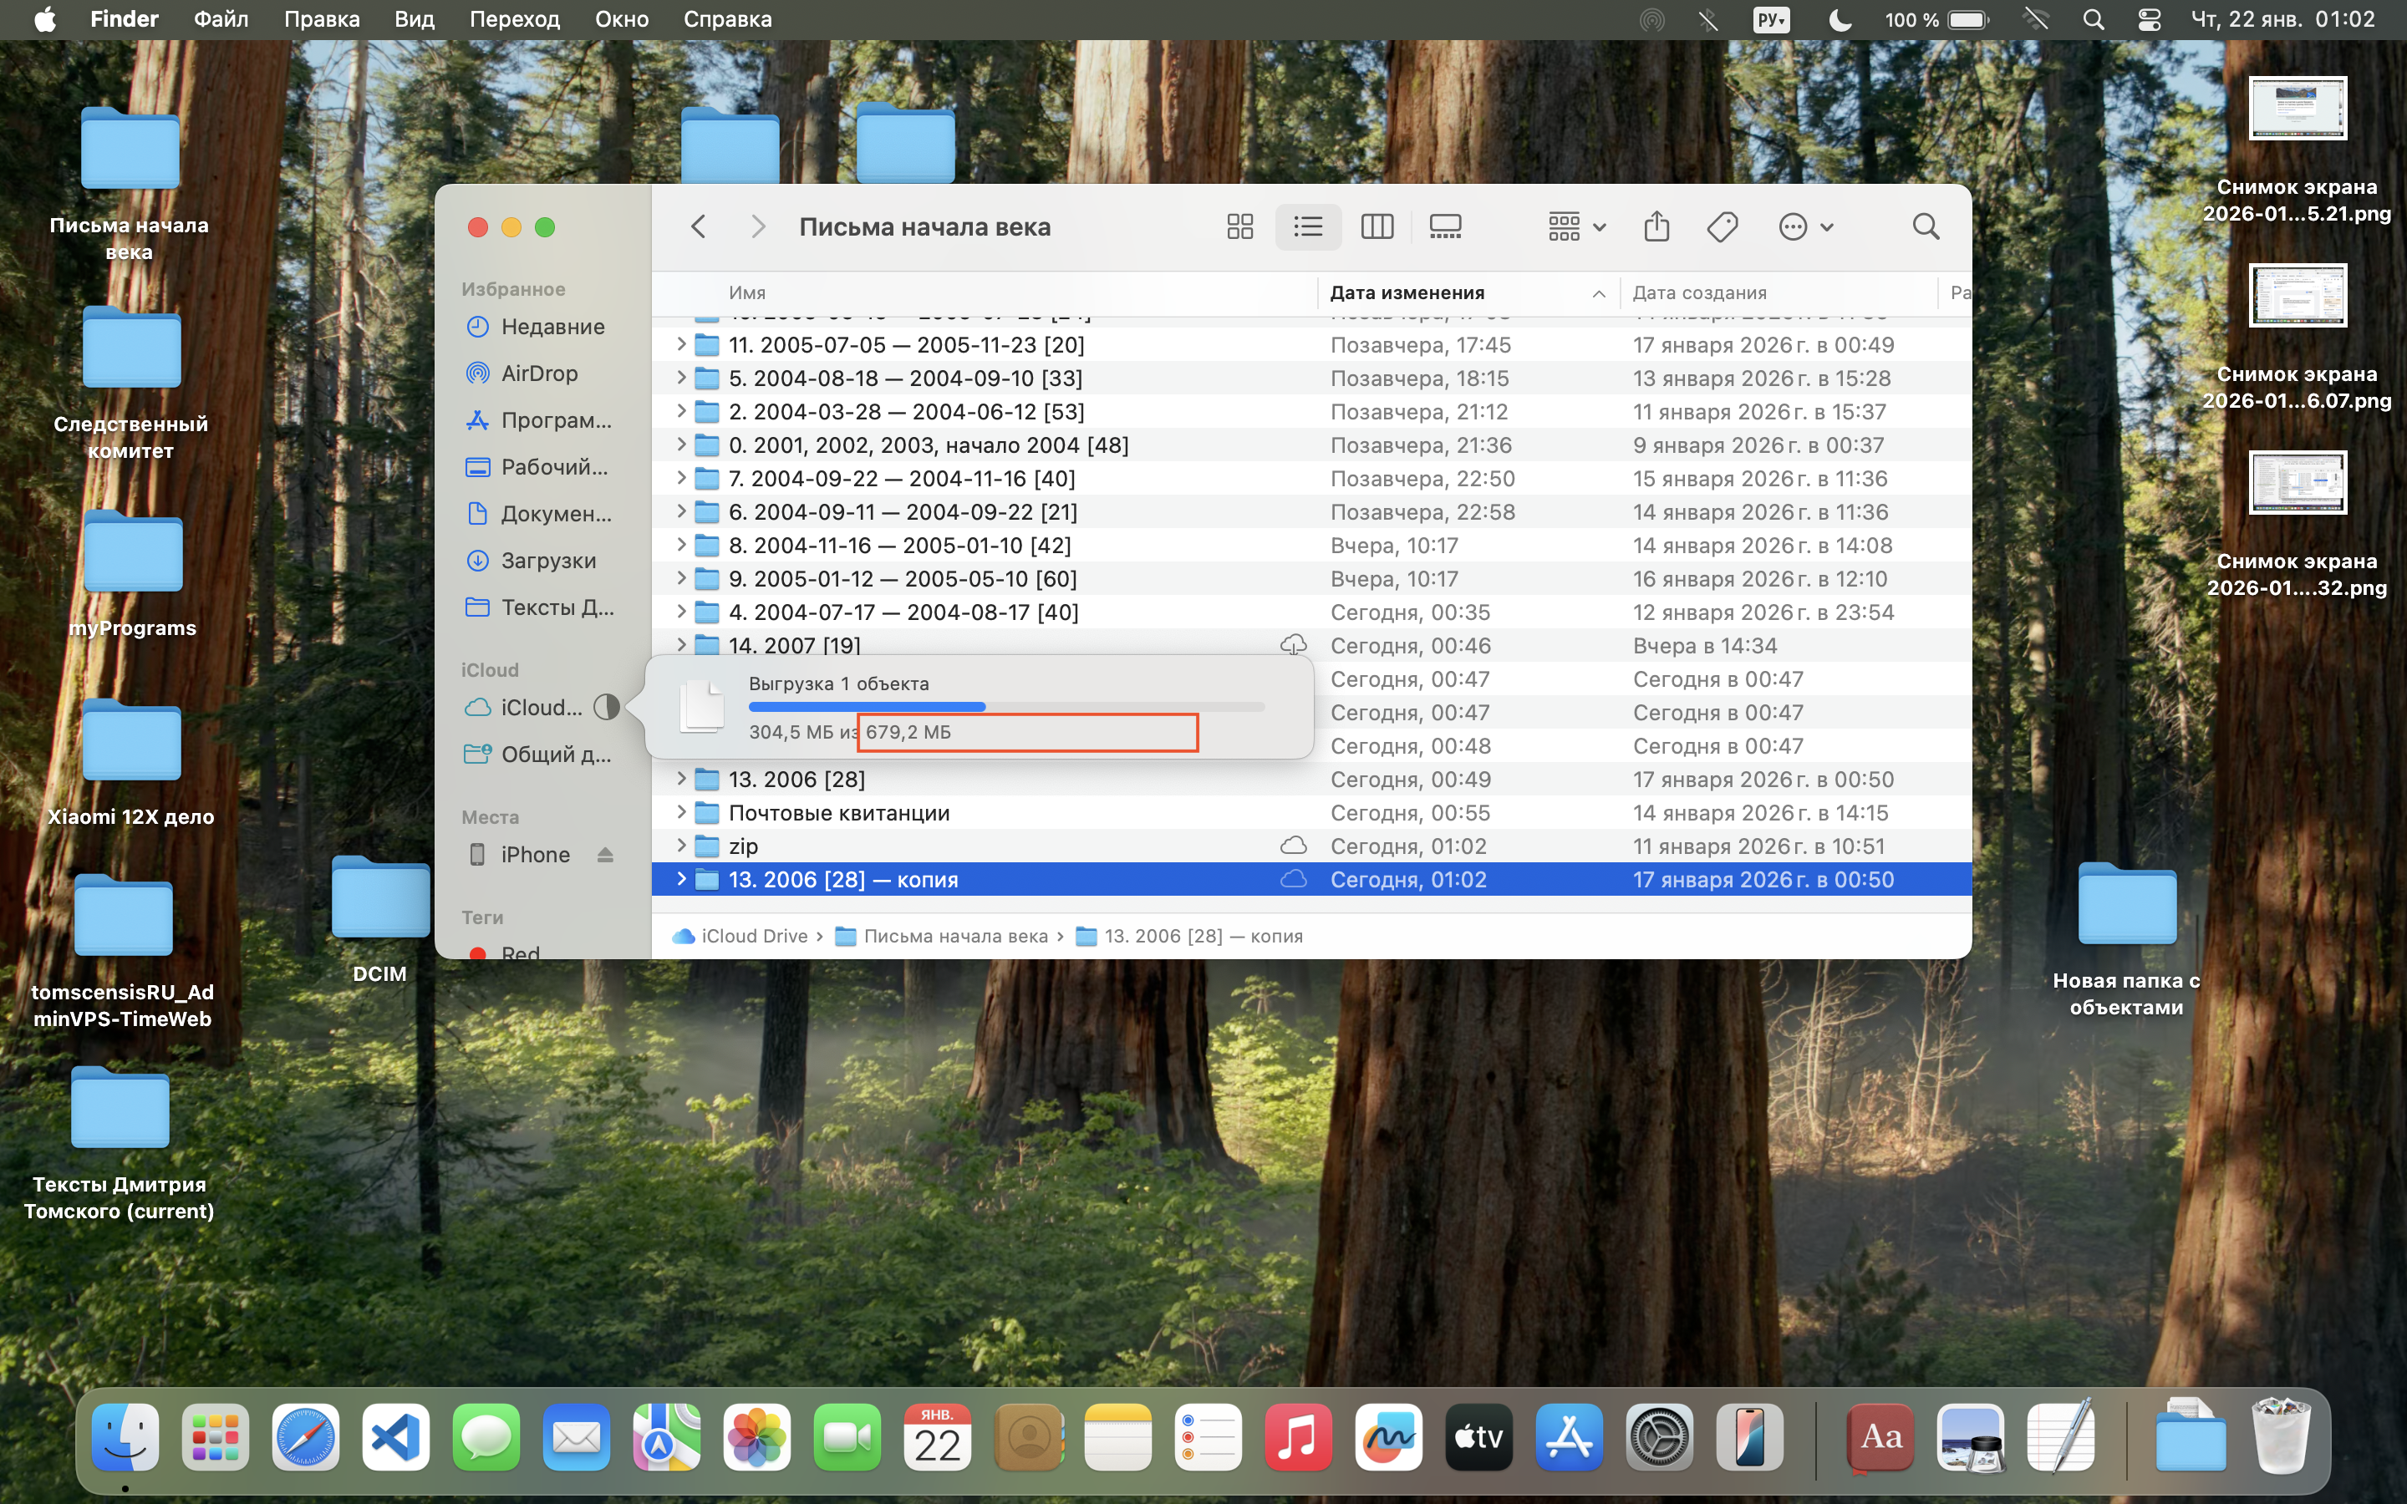Viewport: 2407px width, 1504px height.
Task: Click the Tags toolbar icon
Action: pyautogui.click(x=1722, y=226)
